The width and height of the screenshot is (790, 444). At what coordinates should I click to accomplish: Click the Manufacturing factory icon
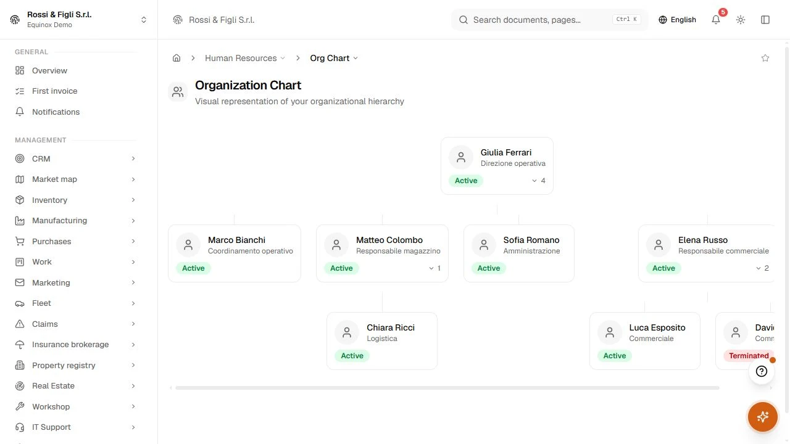(20, 221)
